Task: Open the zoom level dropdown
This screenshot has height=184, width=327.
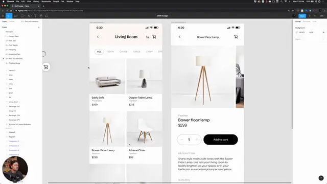Action: click(322, 16)
